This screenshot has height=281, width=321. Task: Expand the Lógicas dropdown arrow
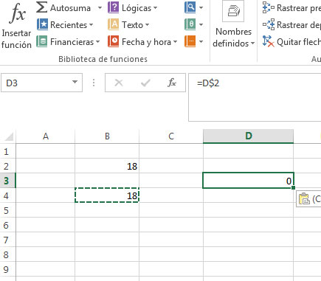coord(155,8)
